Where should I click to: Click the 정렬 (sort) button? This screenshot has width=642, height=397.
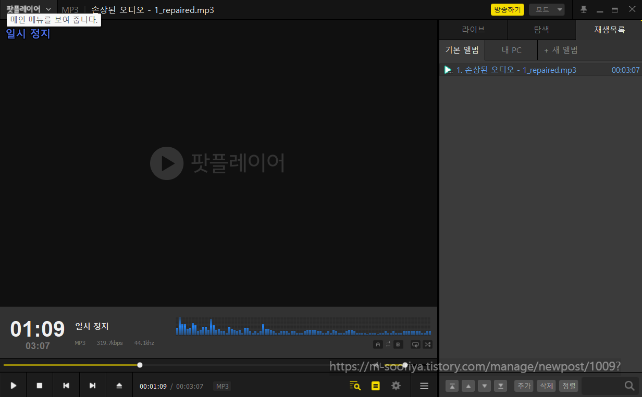pyautogui.click(x=569, y=386)
